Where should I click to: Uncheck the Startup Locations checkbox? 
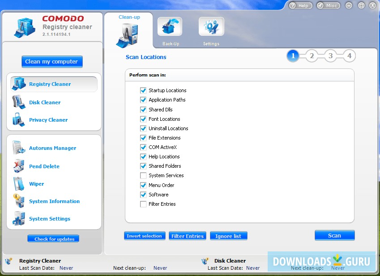point(143,90)
